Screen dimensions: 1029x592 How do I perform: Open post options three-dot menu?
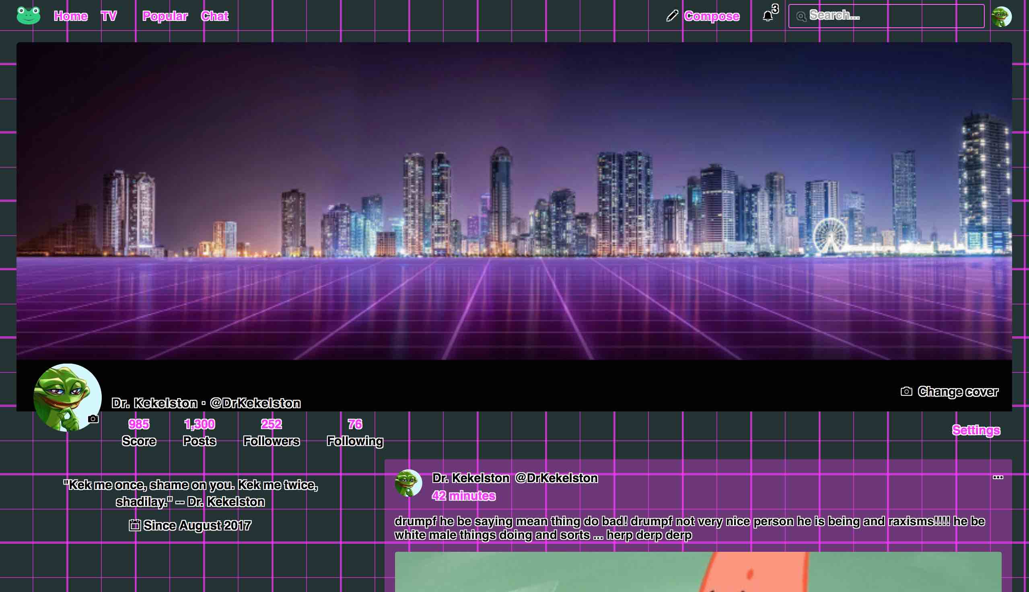pos(998,477)
